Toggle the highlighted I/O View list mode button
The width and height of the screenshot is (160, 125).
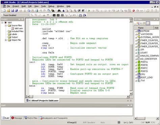(x=148, y=23)
